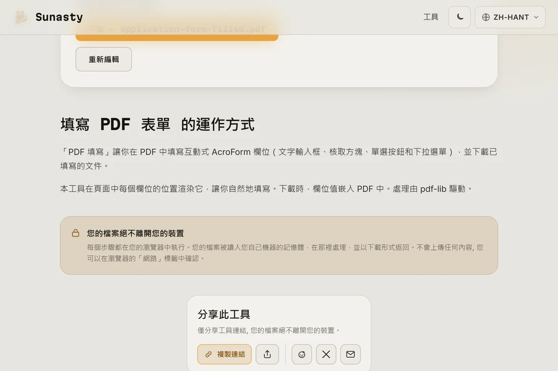Click the privacy description starting 每個步驟

285,253
